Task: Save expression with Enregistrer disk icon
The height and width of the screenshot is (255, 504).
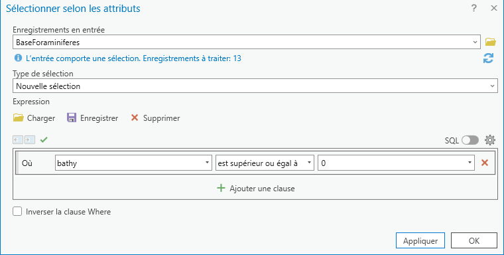Action: (x=72, y=118)
